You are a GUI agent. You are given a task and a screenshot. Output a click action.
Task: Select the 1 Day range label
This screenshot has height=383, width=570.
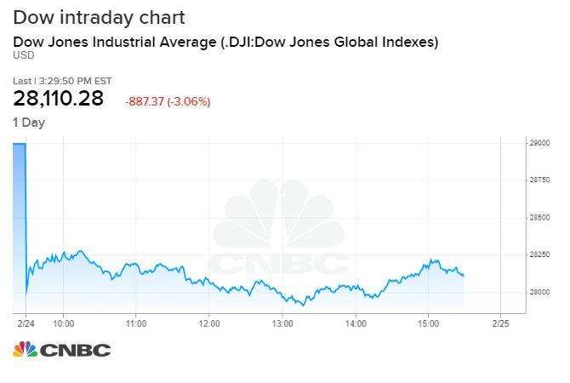pos(28,123)
